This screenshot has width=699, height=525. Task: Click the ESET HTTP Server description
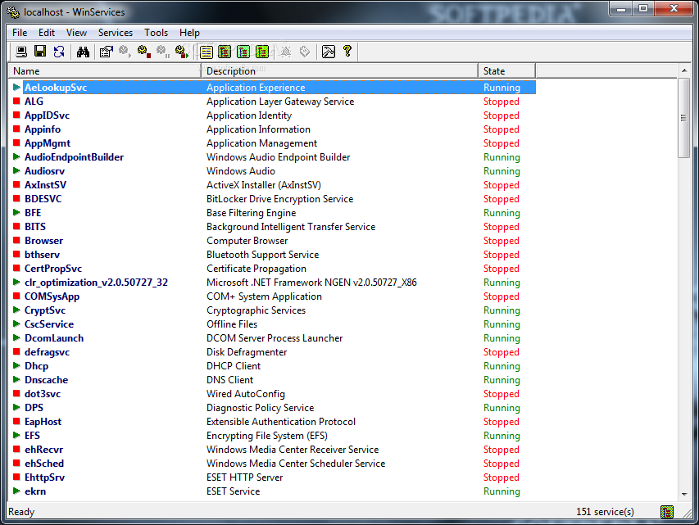pyautogui.click(x=244, y=477)
